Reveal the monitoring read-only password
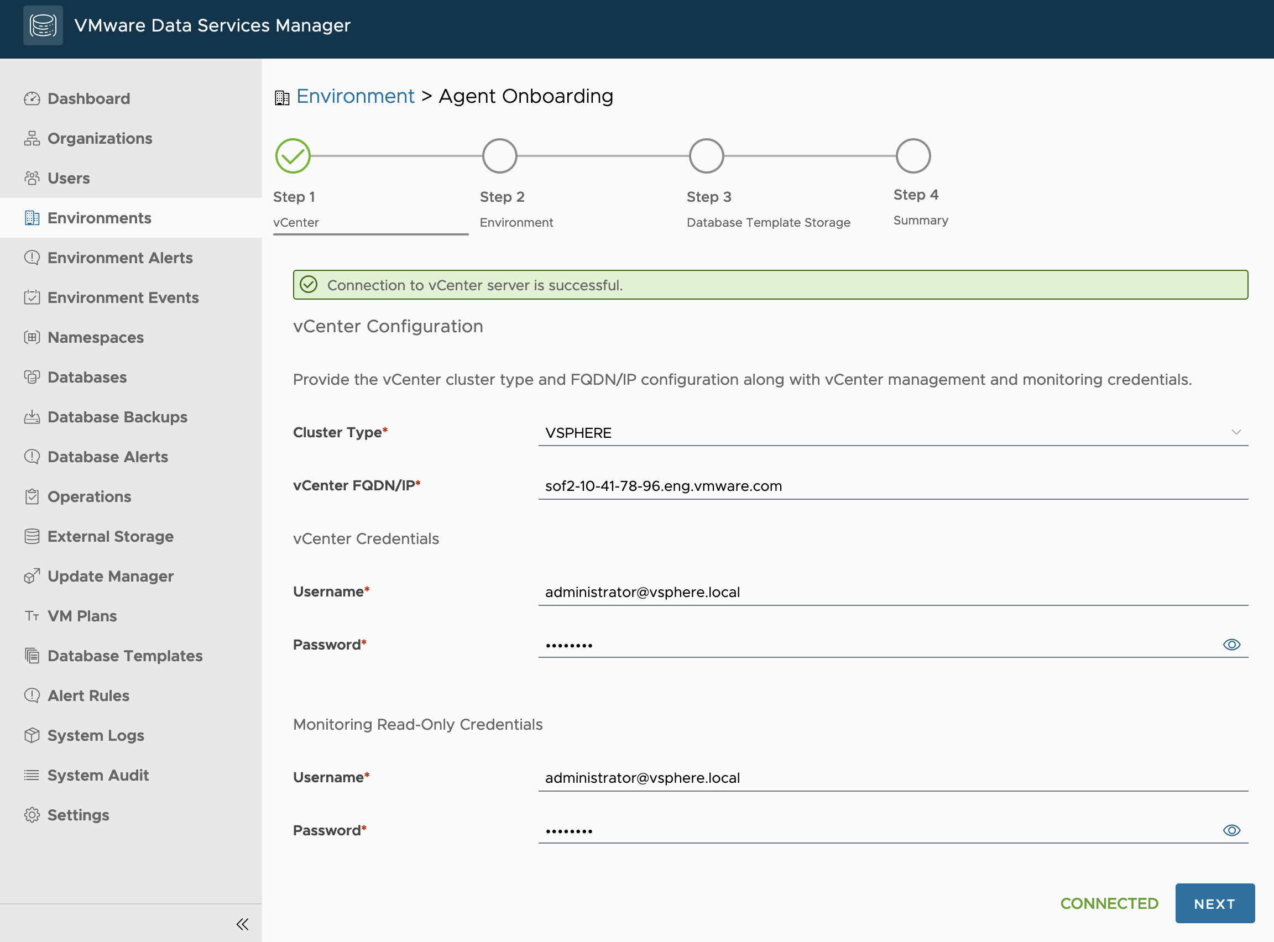This screenshot has width=1274, height=942. tap(1231, 831)
